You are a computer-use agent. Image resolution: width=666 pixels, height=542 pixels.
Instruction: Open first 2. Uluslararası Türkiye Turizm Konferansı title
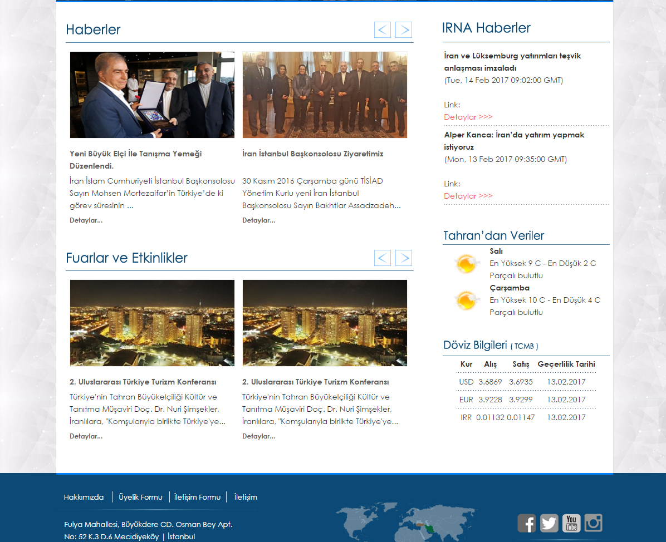pos(143,382)
